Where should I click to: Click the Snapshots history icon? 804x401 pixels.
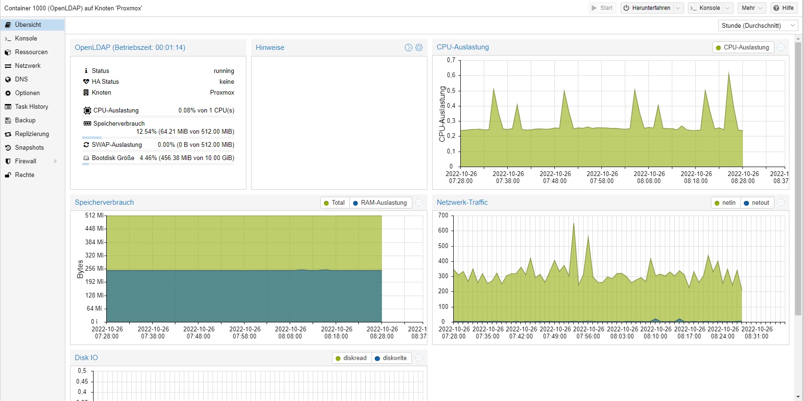pyautogui.click(x=8, y=148)
